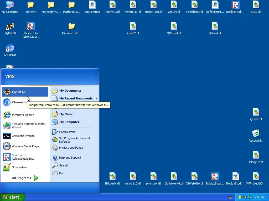Select QtCore4.dll file icon
This screenshot has width=269, height=201.
point(174,28)
